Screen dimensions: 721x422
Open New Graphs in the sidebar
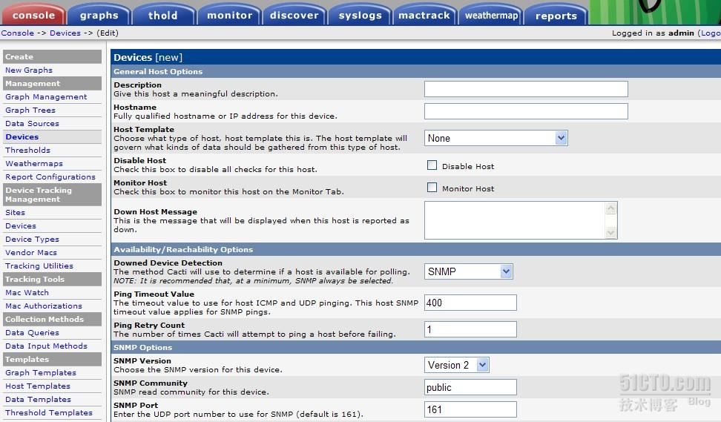pos(28,70)
